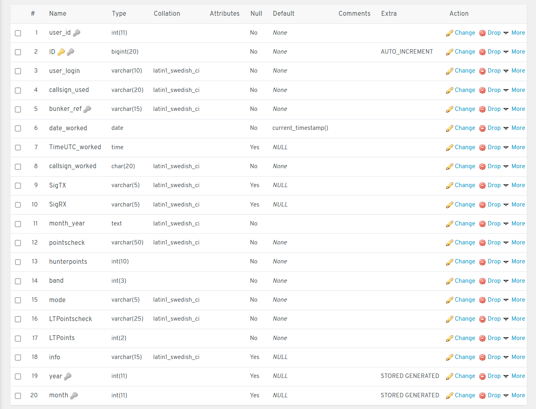Image resolution: width=536 pixels, height=409 pixels.
Task: Click Change link for the mode column
Action: 465,300
